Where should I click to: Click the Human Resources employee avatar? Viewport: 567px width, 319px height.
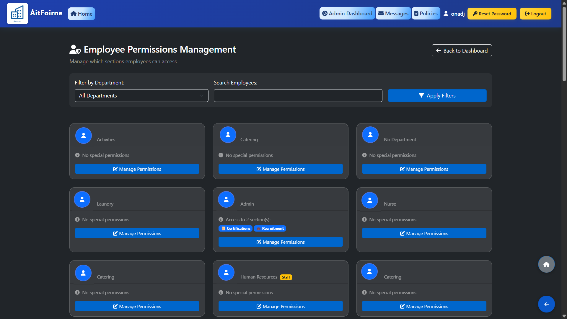click(226, 272)
